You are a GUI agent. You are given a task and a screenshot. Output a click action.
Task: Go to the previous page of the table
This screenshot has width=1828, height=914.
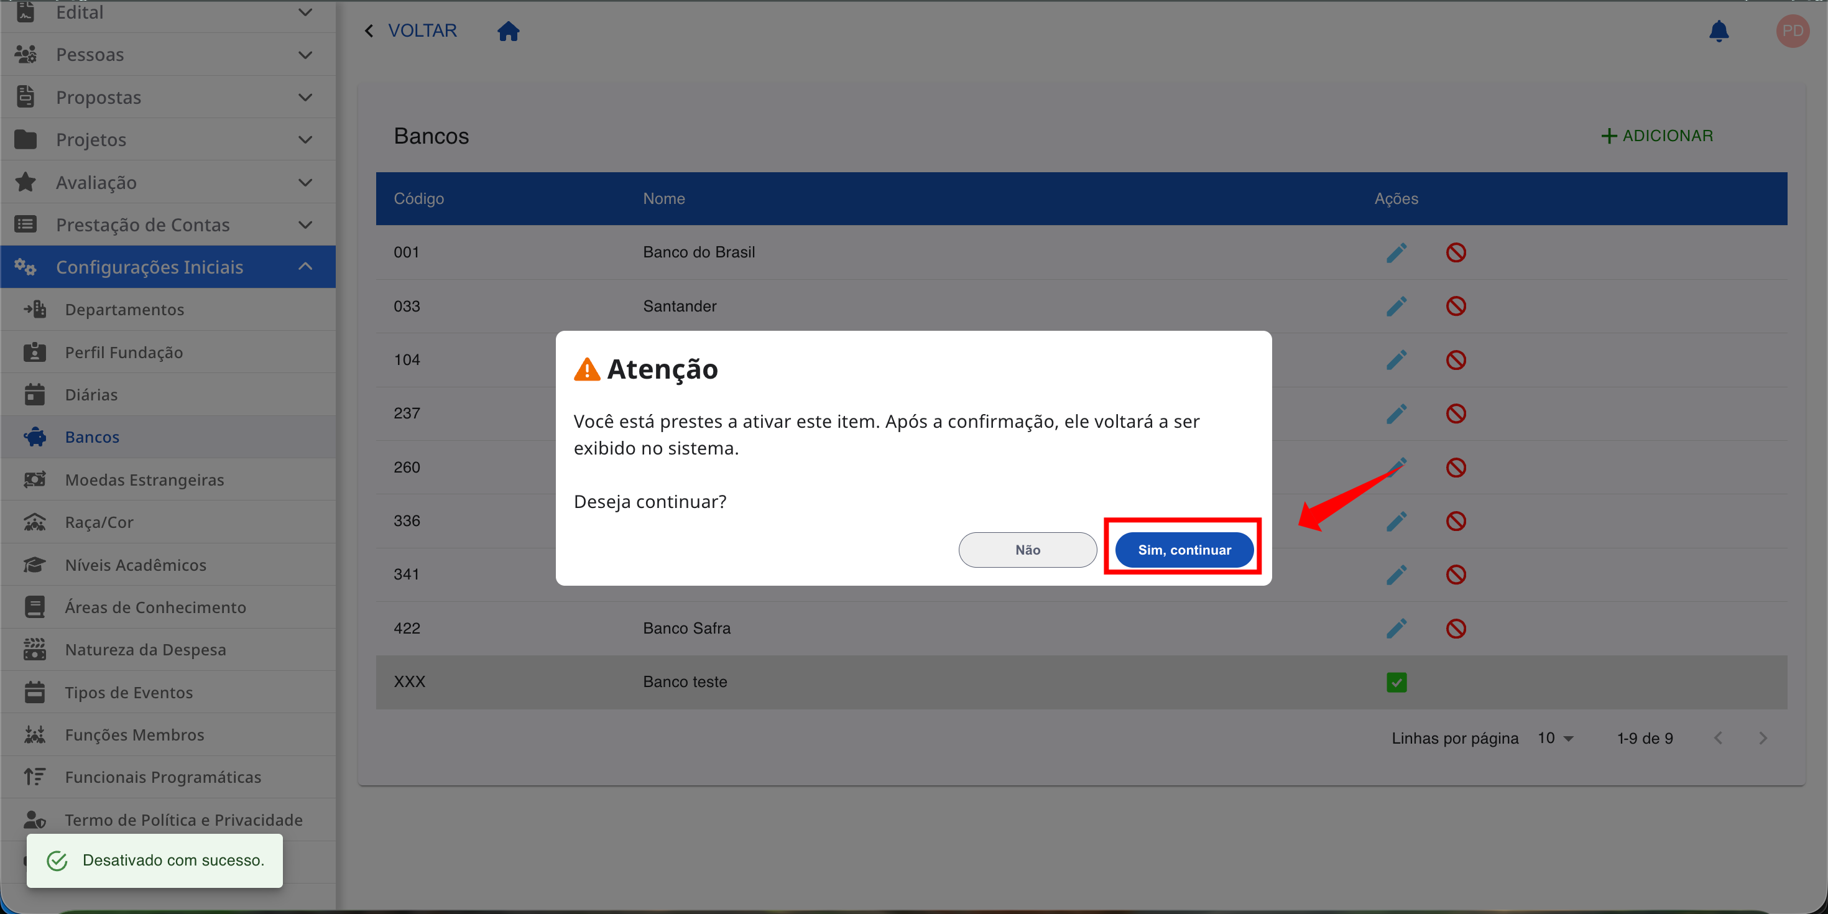tap(1718, 738)
